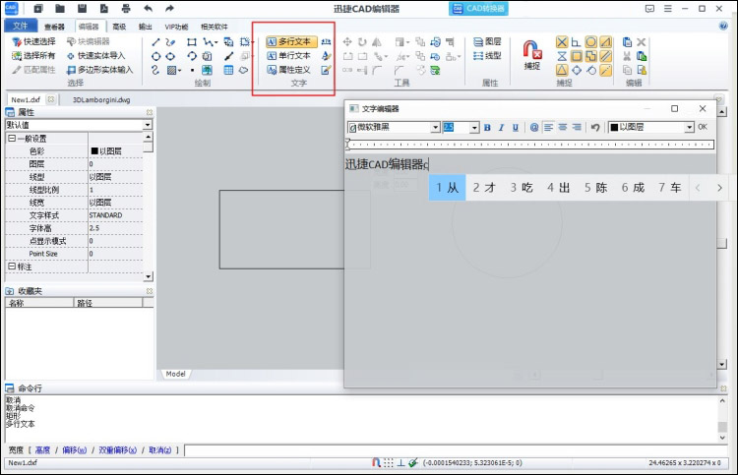This screenshot has width=738, height=475.
Task: Click the export PDF icon in title bar
Action: pyautogui.click(x=104, y=9)
